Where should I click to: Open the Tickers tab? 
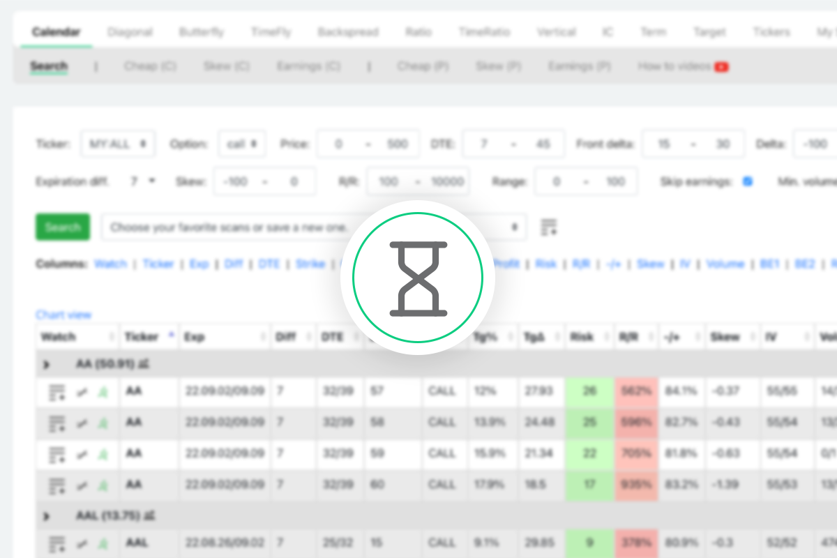pyautogui.click(x=771, y=32)
